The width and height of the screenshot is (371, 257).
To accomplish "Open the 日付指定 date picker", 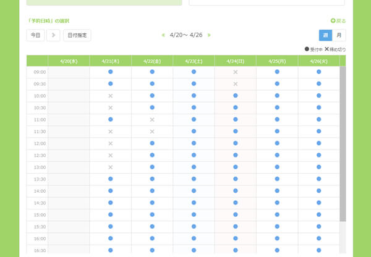I will point(77,35).
